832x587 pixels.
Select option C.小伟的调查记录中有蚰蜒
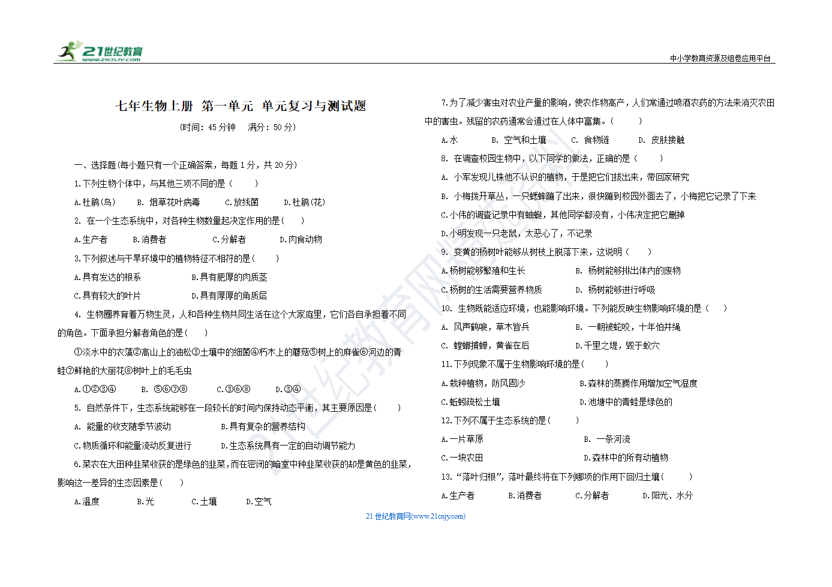pos(563,215)
